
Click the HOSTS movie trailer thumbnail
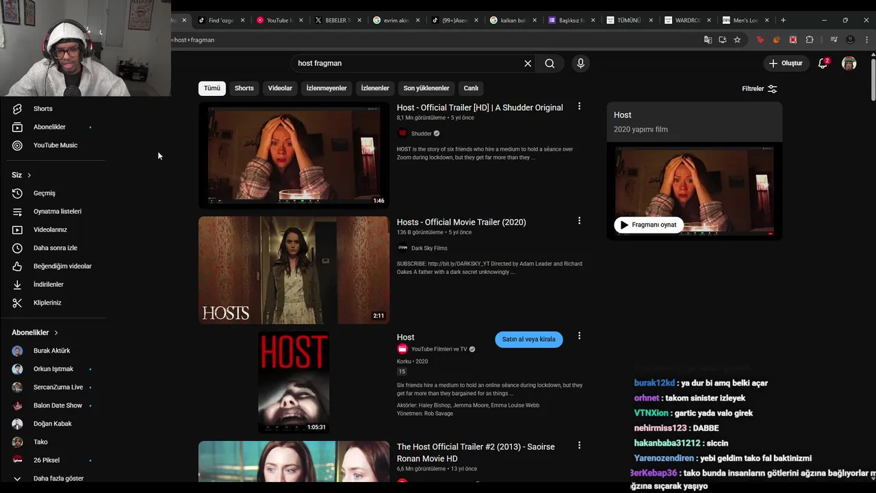pos(294,270)
